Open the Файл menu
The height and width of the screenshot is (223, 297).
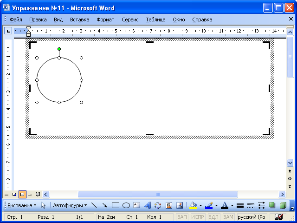pos(16,20)
